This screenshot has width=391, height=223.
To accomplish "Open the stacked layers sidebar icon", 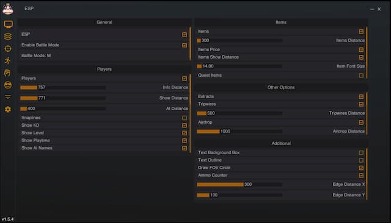I will (x=8, y=37).
